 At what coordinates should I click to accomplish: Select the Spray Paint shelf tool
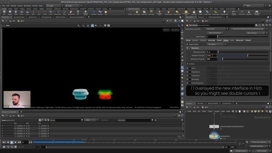(71, 12)
